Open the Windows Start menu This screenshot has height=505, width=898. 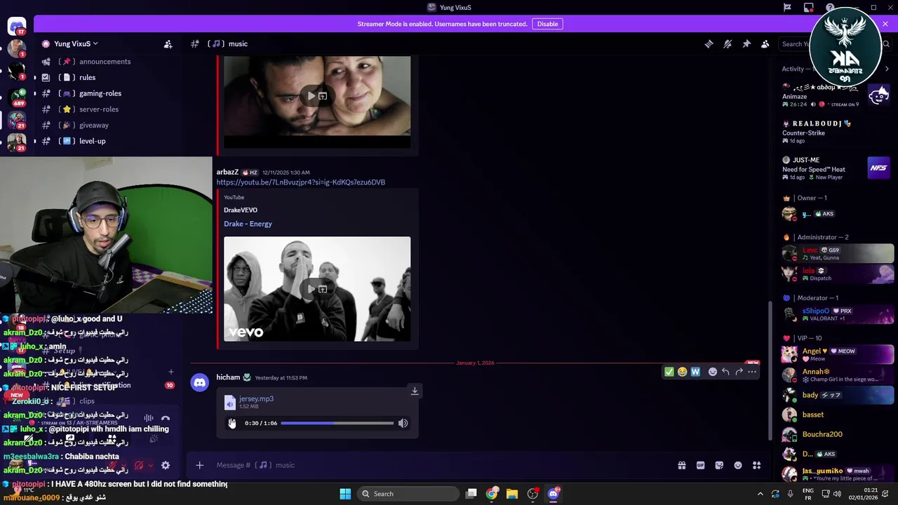coord(345,494)
